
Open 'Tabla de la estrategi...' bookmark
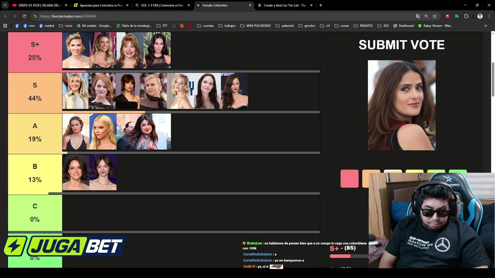[134, 26]
